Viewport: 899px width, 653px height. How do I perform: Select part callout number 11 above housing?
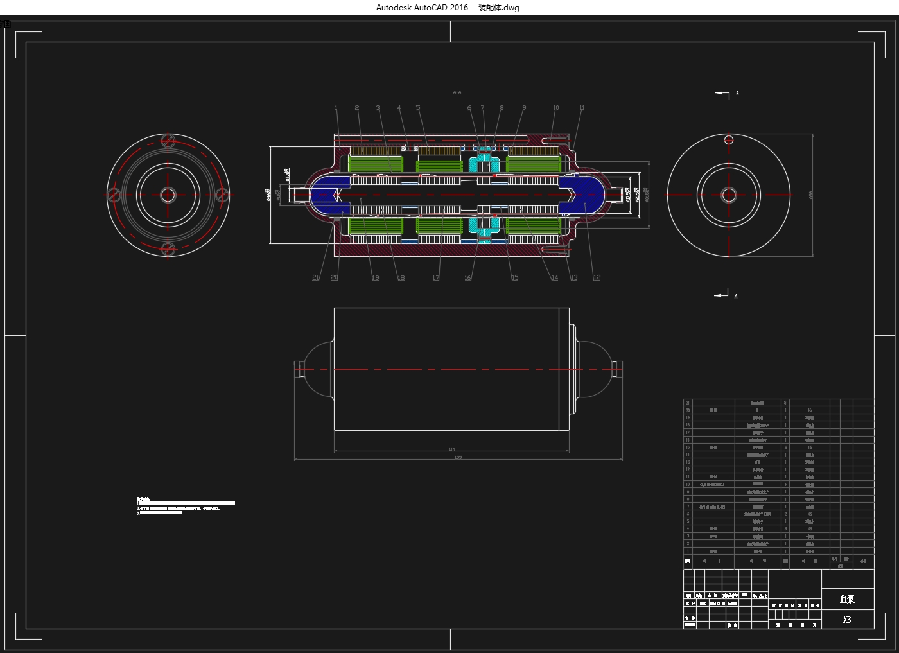pyautogui.click(x=582, y=108)
